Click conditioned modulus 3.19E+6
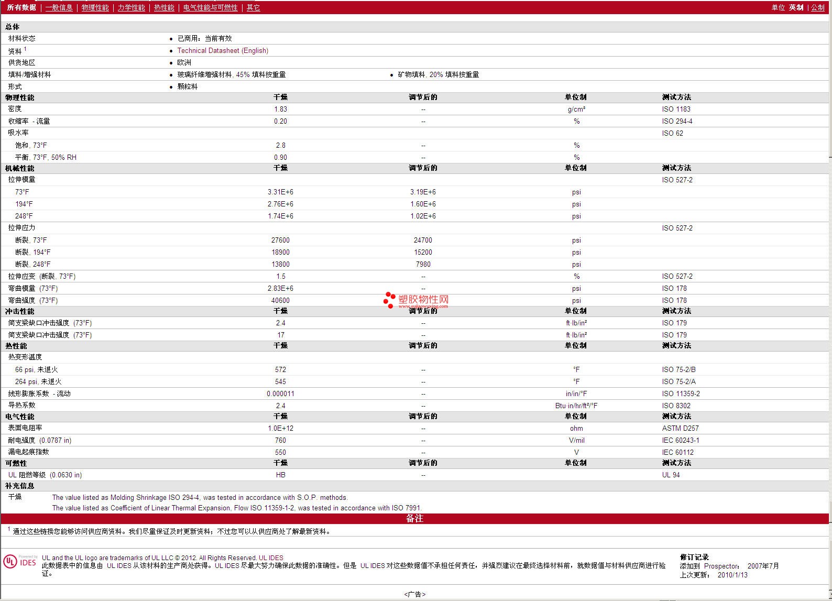The image size is (832, 601). coord(423,192)
